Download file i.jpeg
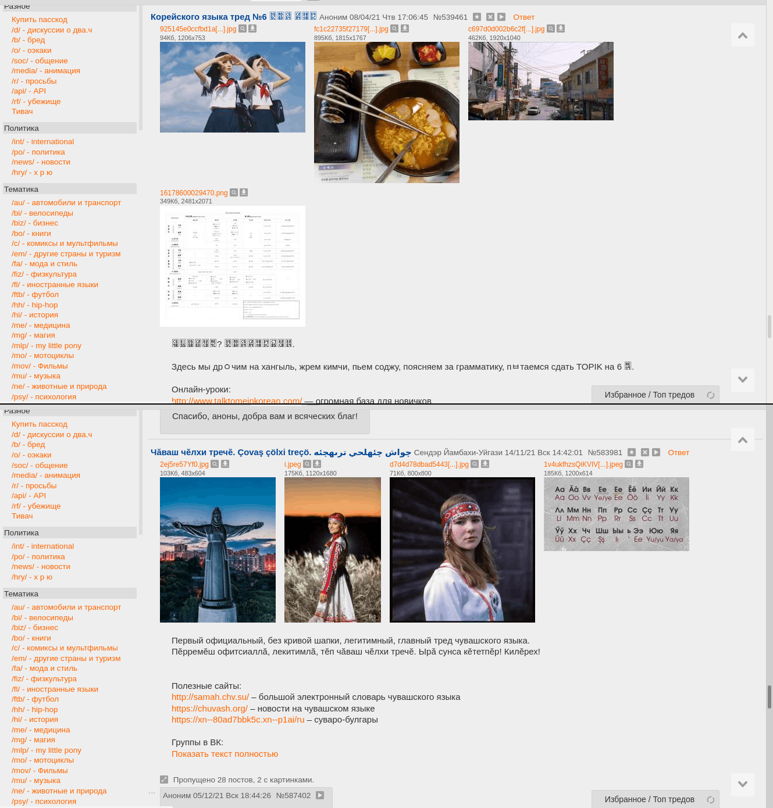Viewport: 773px width, 808px height. pos(317,464)
